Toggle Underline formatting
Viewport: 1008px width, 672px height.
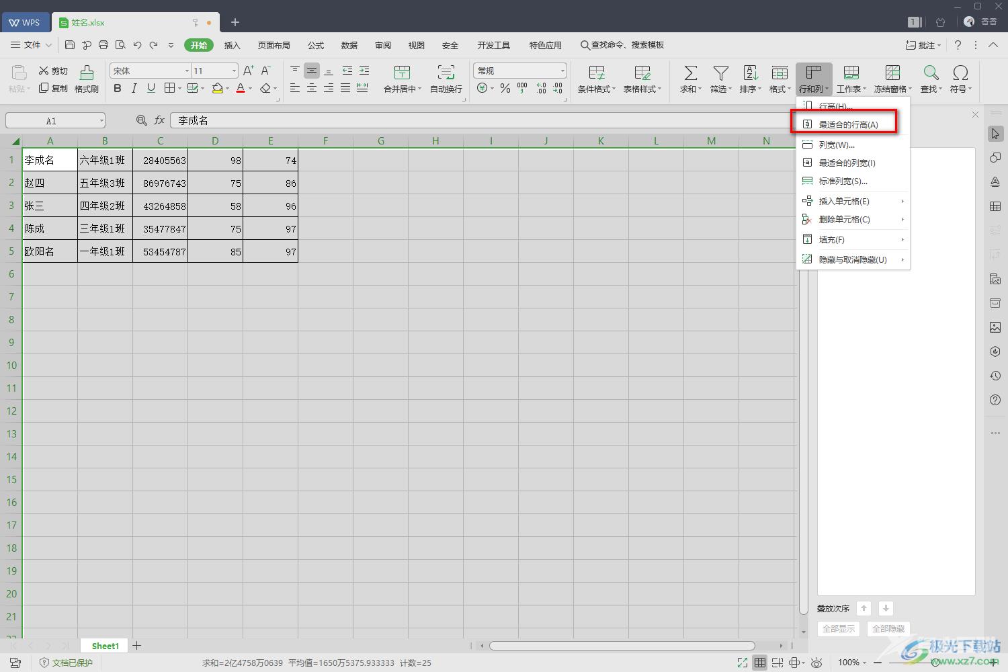tap(151, 88)
